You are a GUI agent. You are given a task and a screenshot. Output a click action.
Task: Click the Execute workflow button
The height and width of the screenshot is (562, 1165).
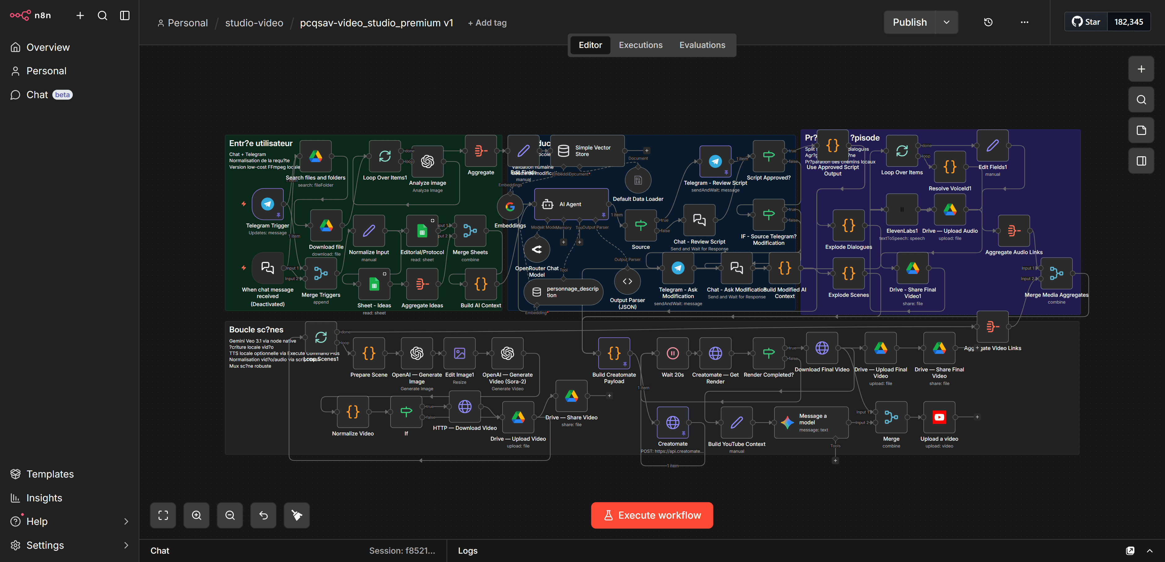point(652,515)
